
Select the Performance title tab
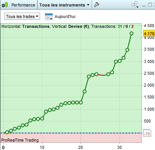coord(23,5)
